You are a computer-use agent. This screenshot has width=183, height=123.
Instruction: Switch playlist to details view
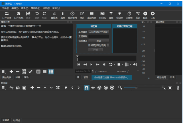[x=38, y=72]
